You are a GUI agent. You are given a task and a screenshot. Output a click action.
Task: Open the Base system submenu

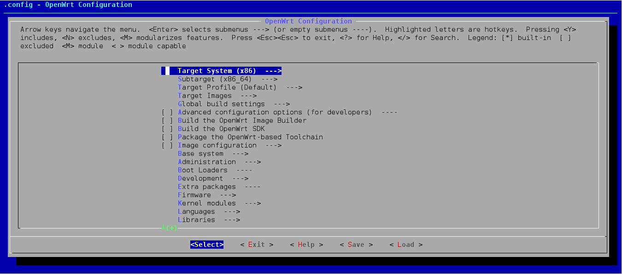tap(213, 154)
